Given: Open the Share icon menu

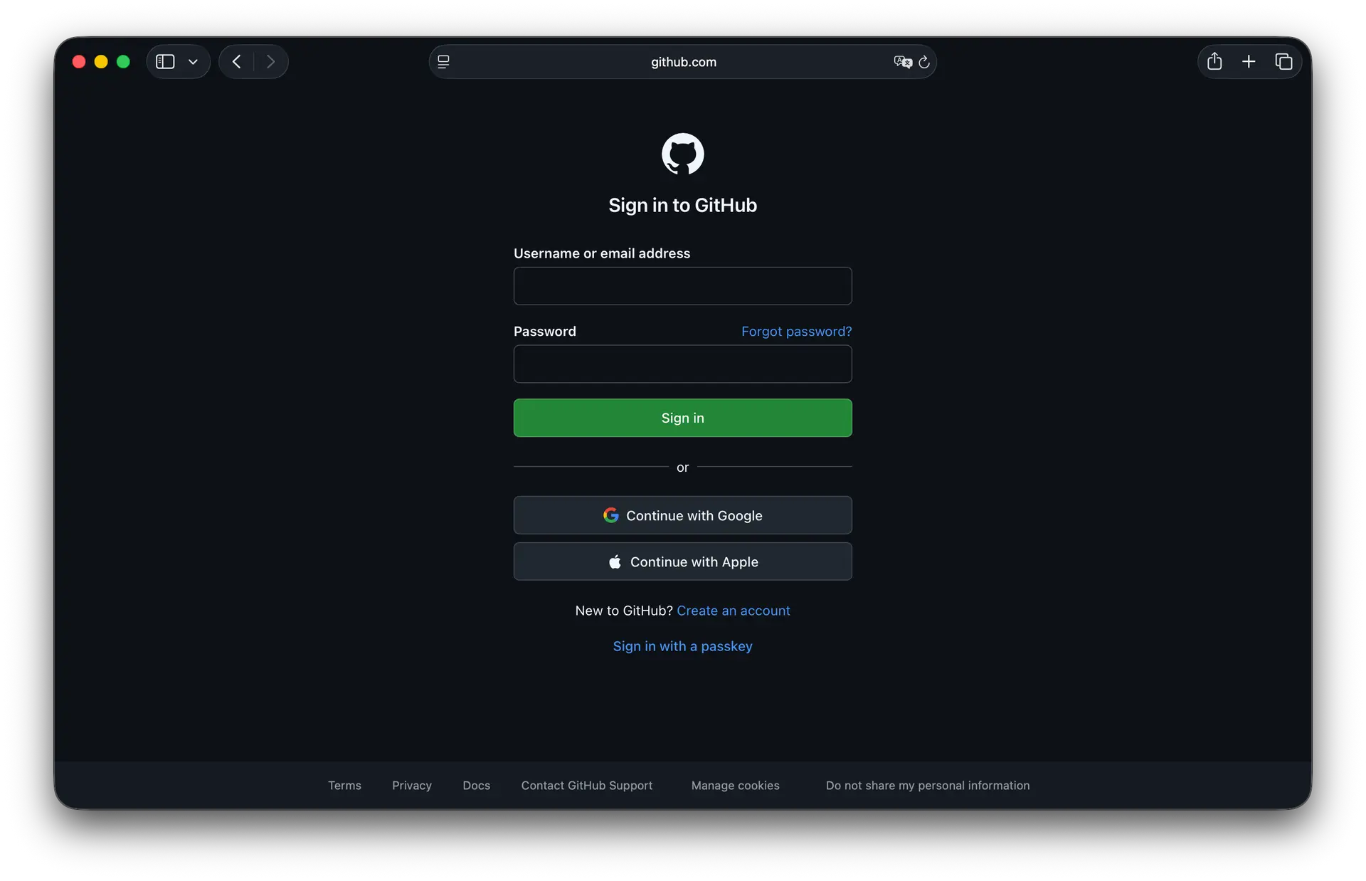Looking at the screenshot, I should click(x=1214, y=61).
